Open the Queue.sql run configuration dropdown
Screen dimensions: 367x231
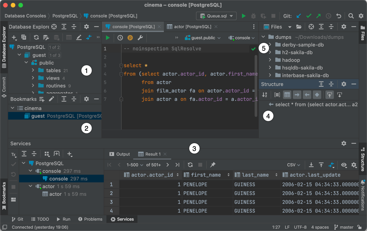216,16
